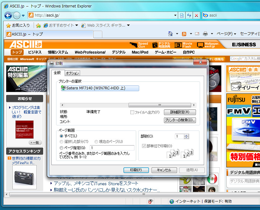Screen dimensions: 260x210
Task: Switch to the 全般 tab in print dialog
Action: coord(58,73)
